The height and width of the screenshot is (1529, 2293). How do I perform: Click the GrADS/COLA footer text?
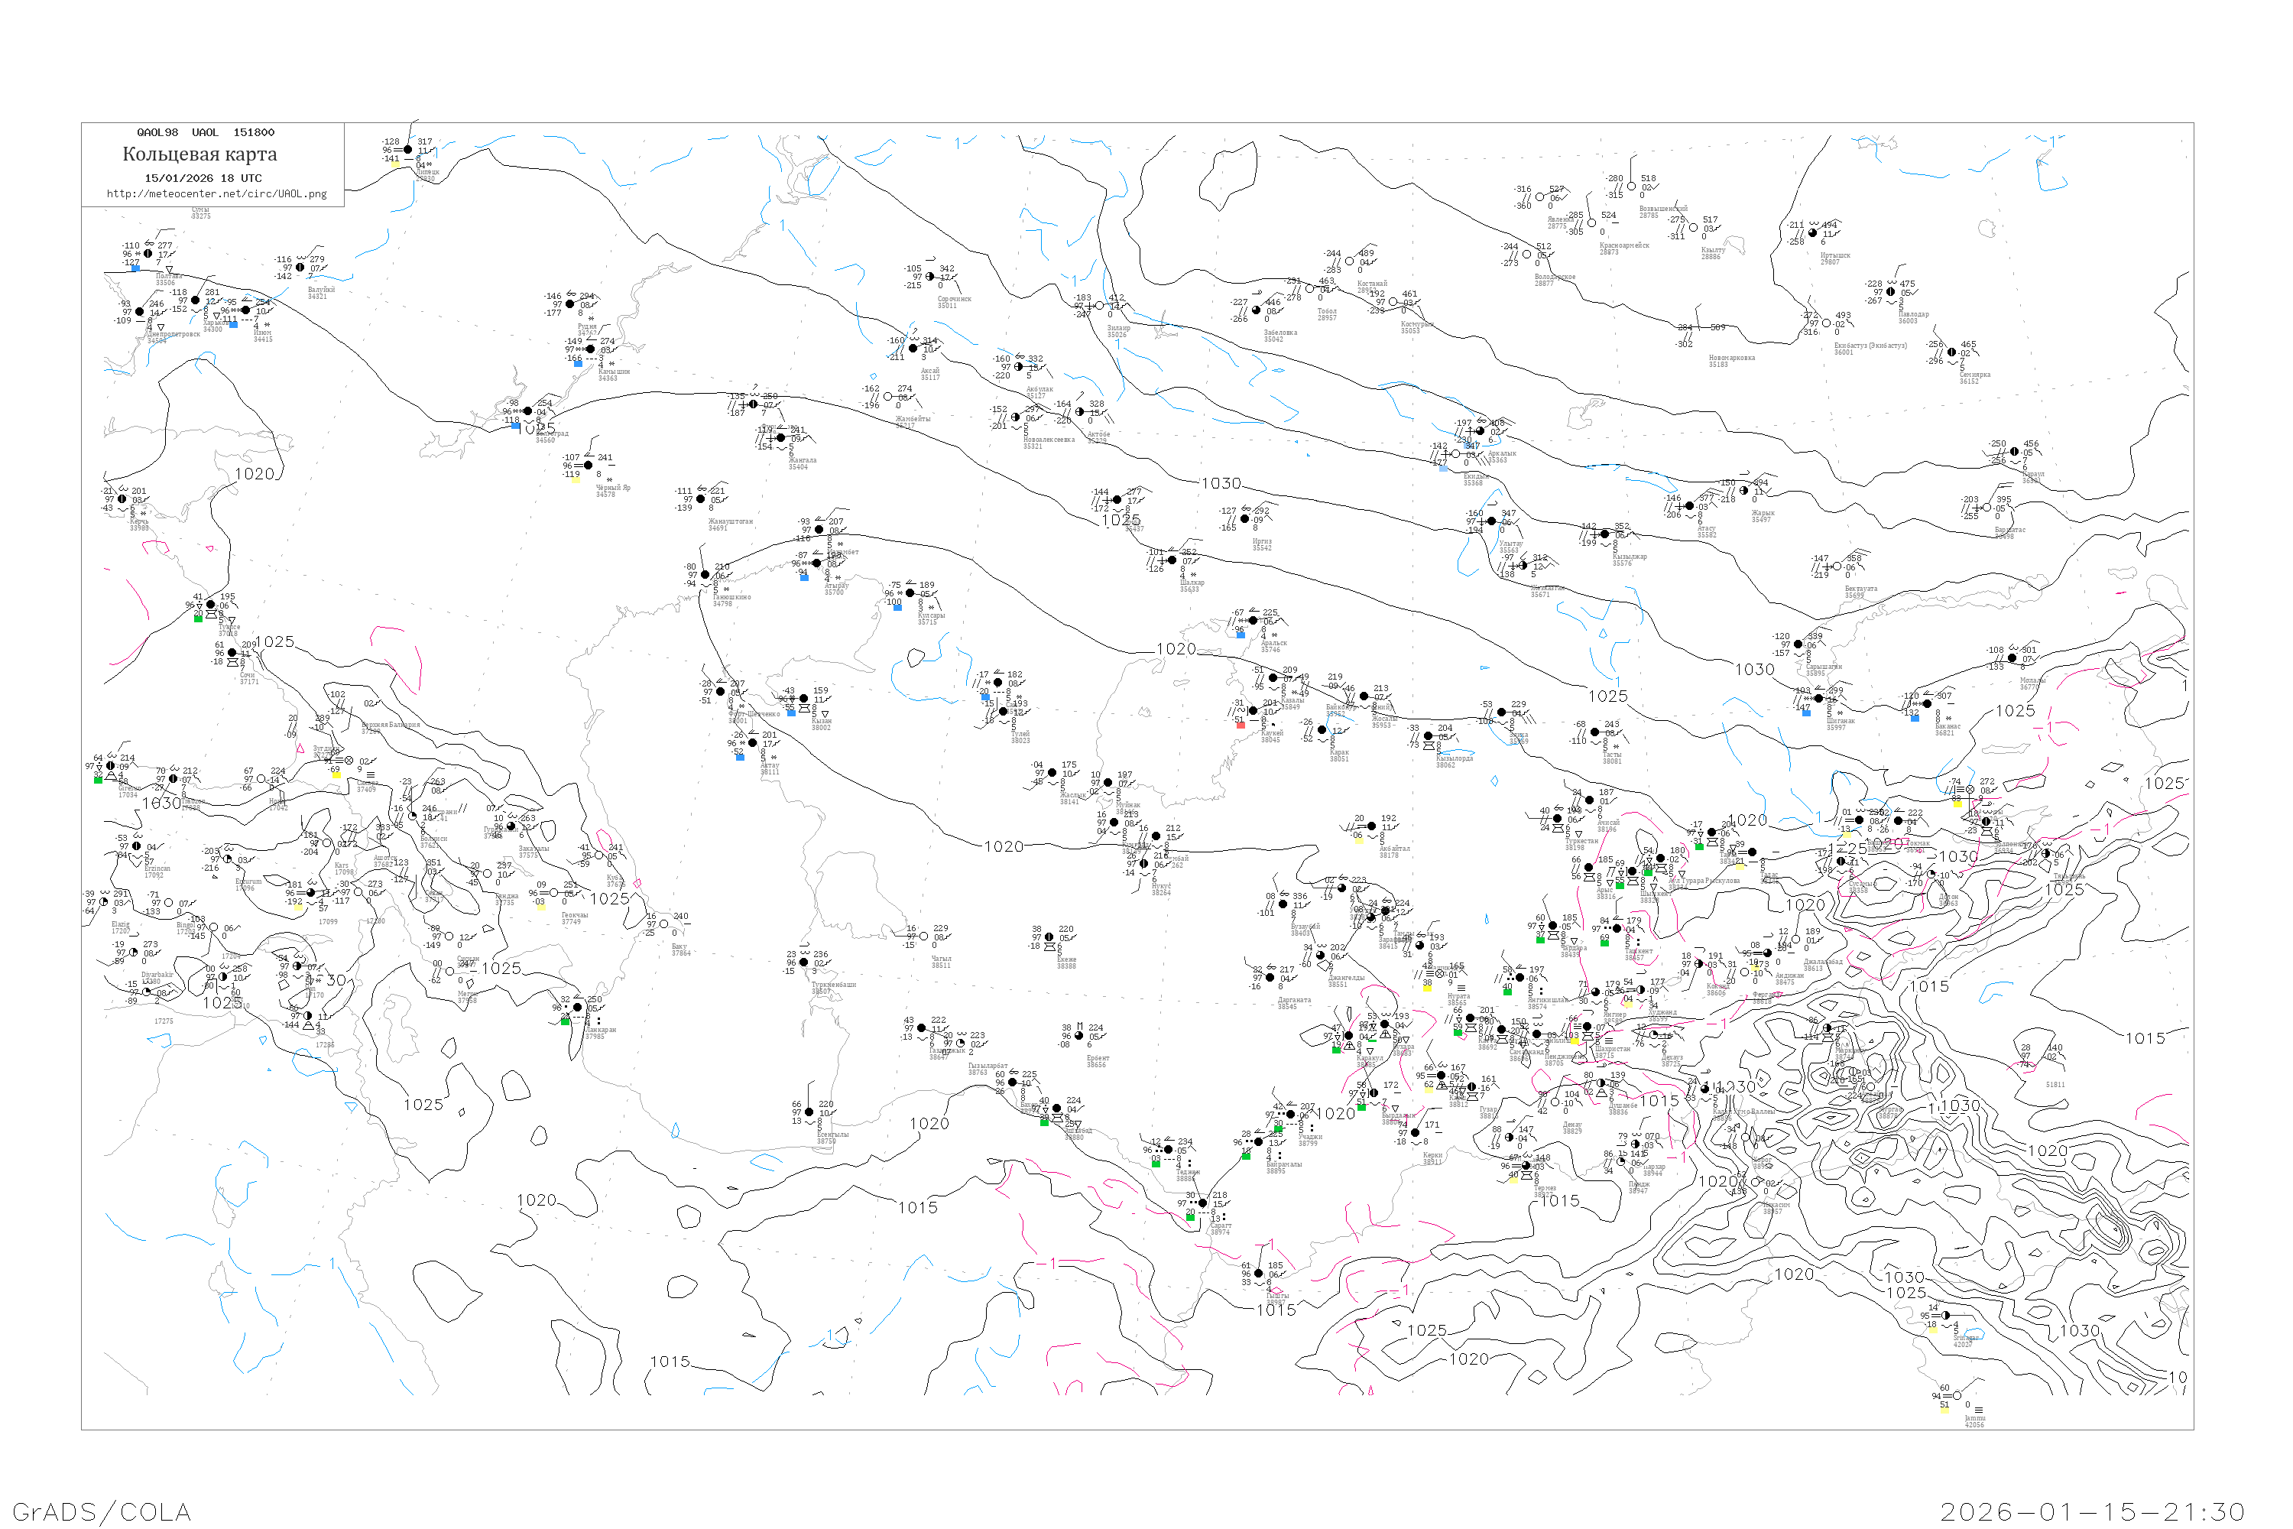102,1511
